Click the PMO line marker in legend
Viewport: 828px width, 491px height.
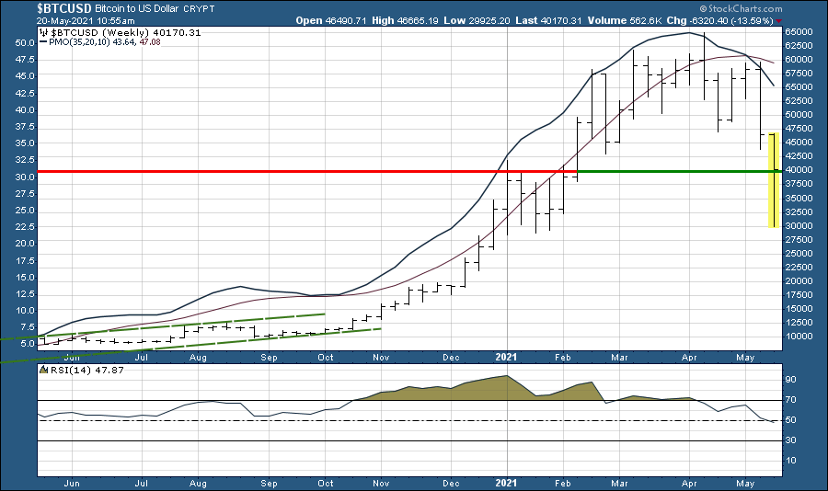click(45, 41)
